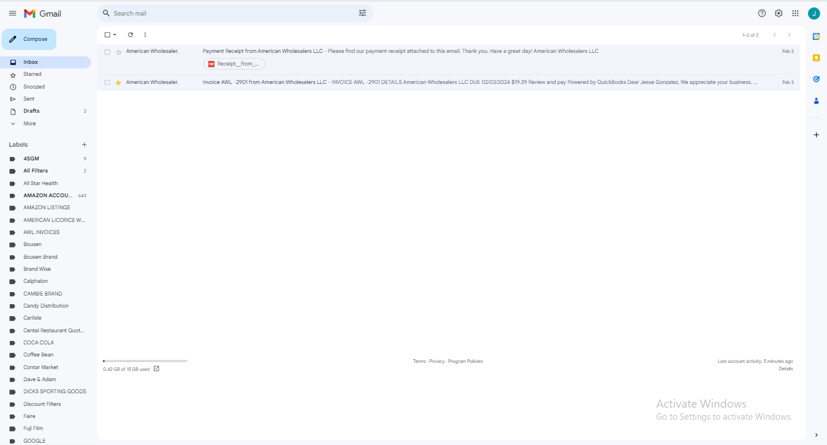Open Google Tasks side panel
Viewport: 827px width, 445px height.
[x=816, y=79]
